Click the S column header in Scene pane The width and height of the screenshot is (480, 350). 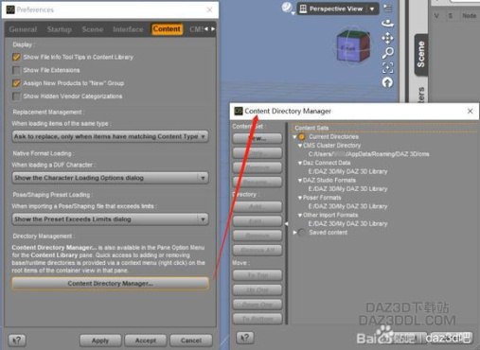[451, 16]
